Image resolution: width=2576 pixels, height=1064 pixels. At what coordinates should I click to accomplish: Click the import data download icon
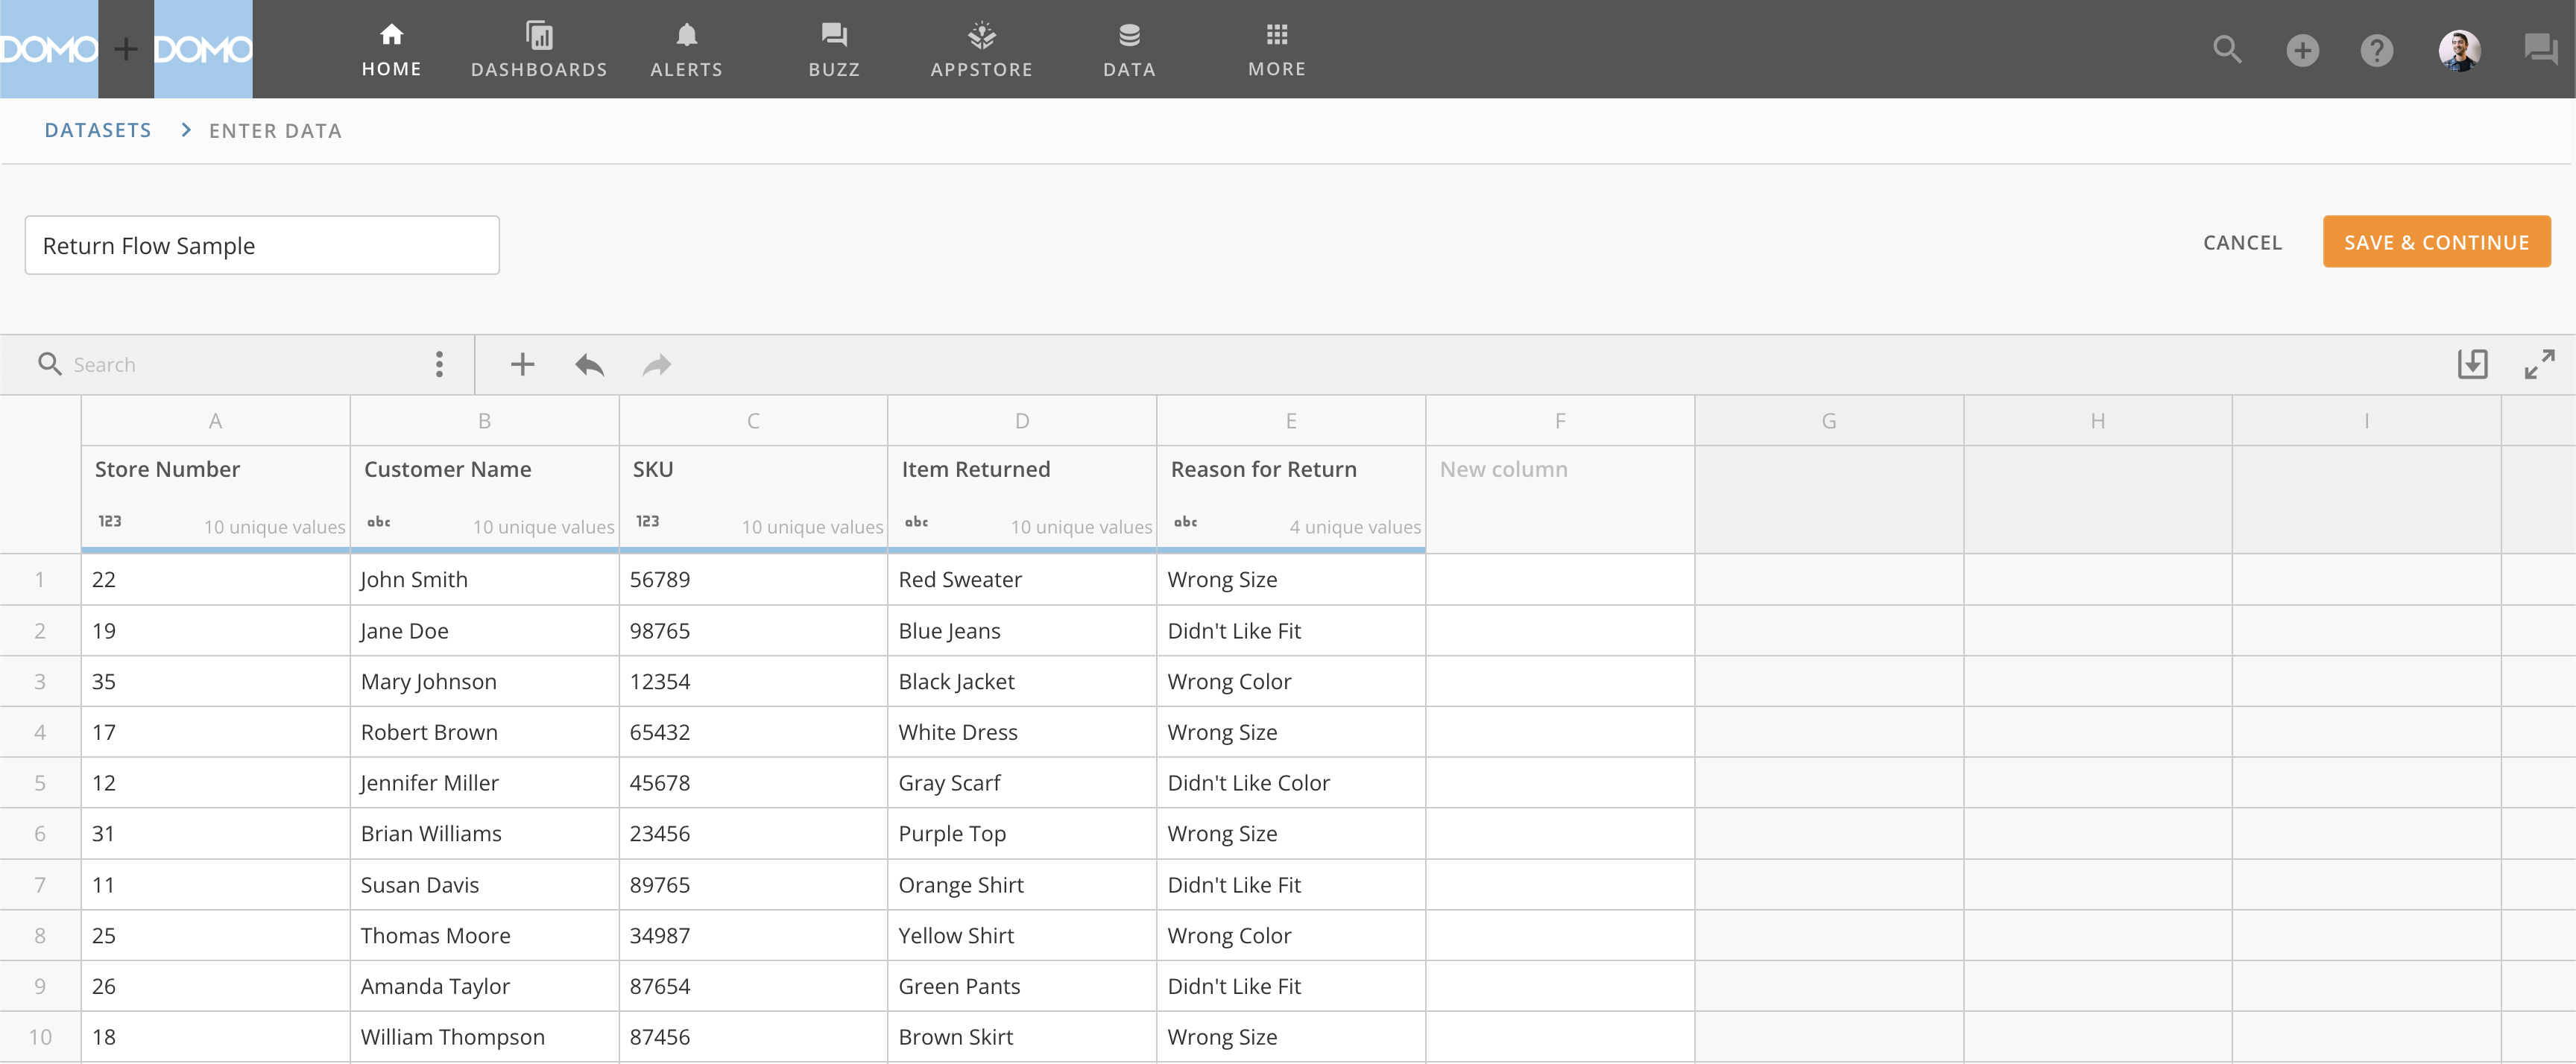pyautogui.click(x=2472, y=364)
